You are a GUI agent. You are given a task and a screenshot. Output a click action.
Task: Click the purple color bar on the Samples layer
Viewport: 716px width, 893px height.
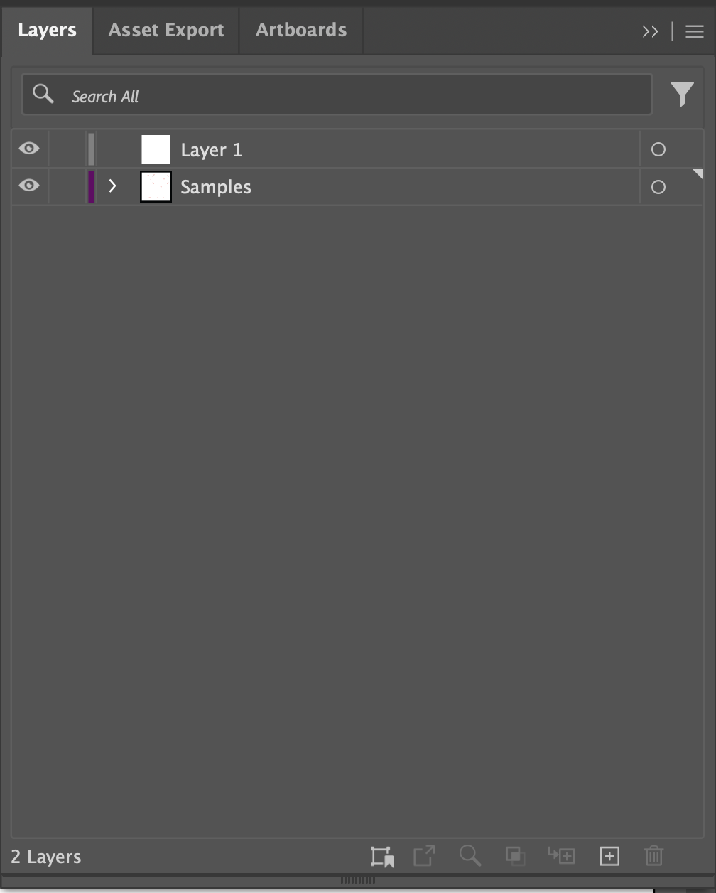[92, 186]
